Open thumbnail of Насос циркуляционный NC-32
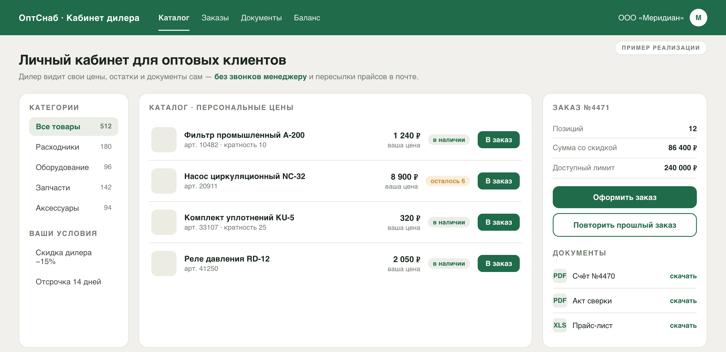Image resolution: width=726 pixels, height=352 pixels. click(x=164, y=181)
